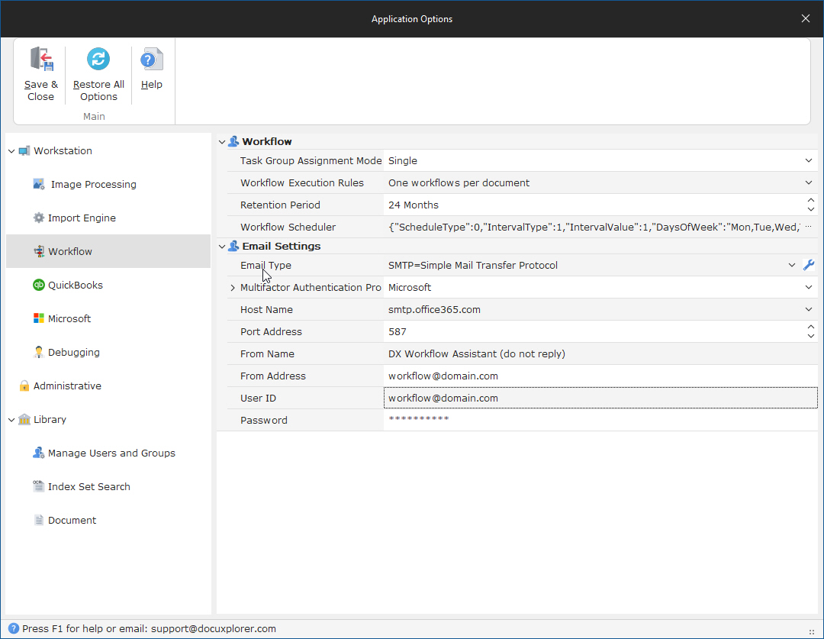The width and height of the screenshot is (824, 639).
Task: Select the Microsoft logo item in sidebar
Action: point(39,318)
